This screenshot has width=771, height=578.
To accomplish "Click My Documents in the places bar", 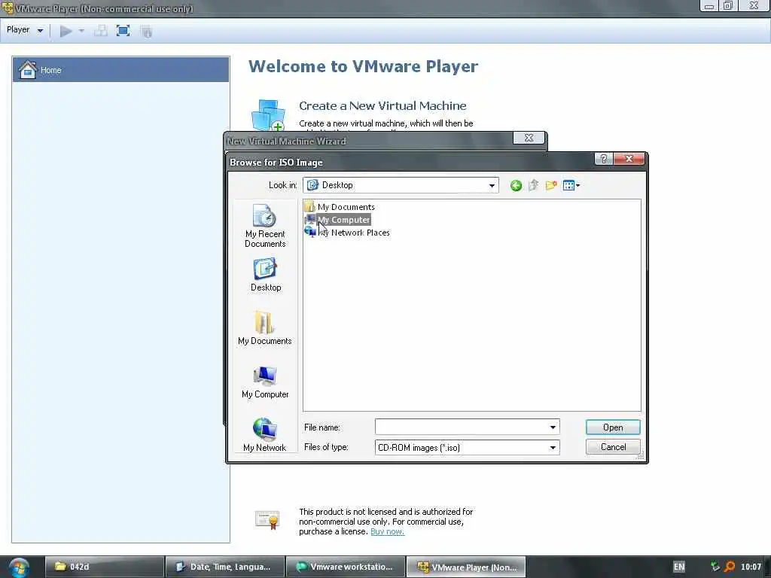I will click(x=264, y=328).
